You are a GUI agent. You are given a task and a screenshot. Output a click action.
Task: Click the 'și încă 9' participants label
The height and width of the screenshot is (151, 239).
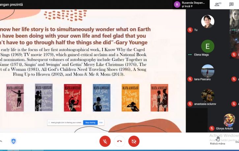(187, 6)
